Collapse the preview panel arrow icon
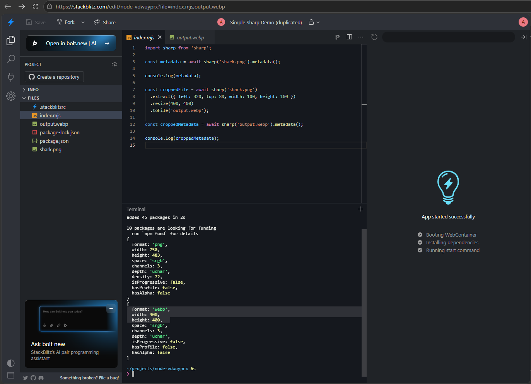Viewport: 531px width, 384px height. pyautogui.click(x=523, y=37)
